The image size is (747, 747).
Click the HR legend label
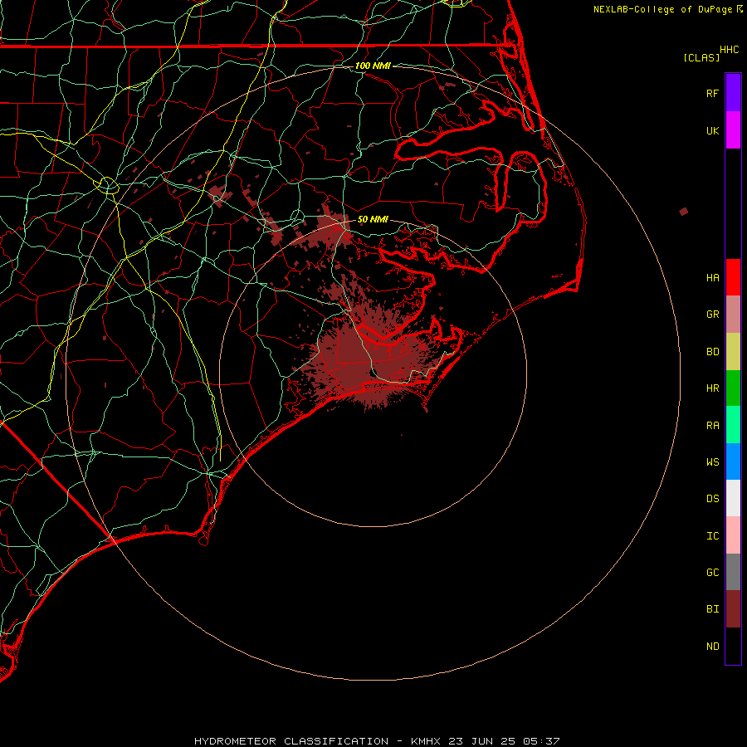[x=712, y=388]
